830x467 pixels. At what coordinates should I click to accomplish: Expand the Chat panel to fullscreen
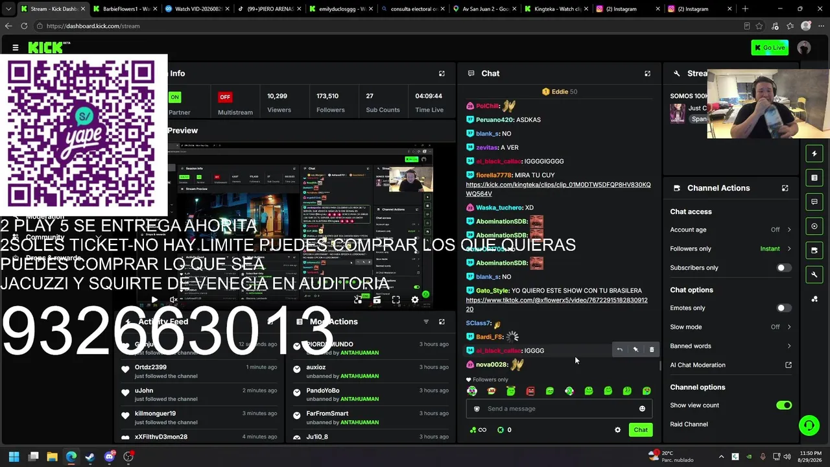tap(647, 73)
